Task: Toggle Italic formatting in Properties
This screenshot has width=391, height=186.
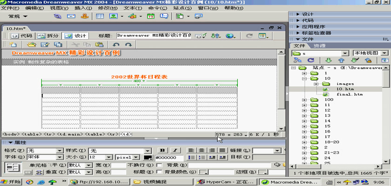Action: point(175,150)
